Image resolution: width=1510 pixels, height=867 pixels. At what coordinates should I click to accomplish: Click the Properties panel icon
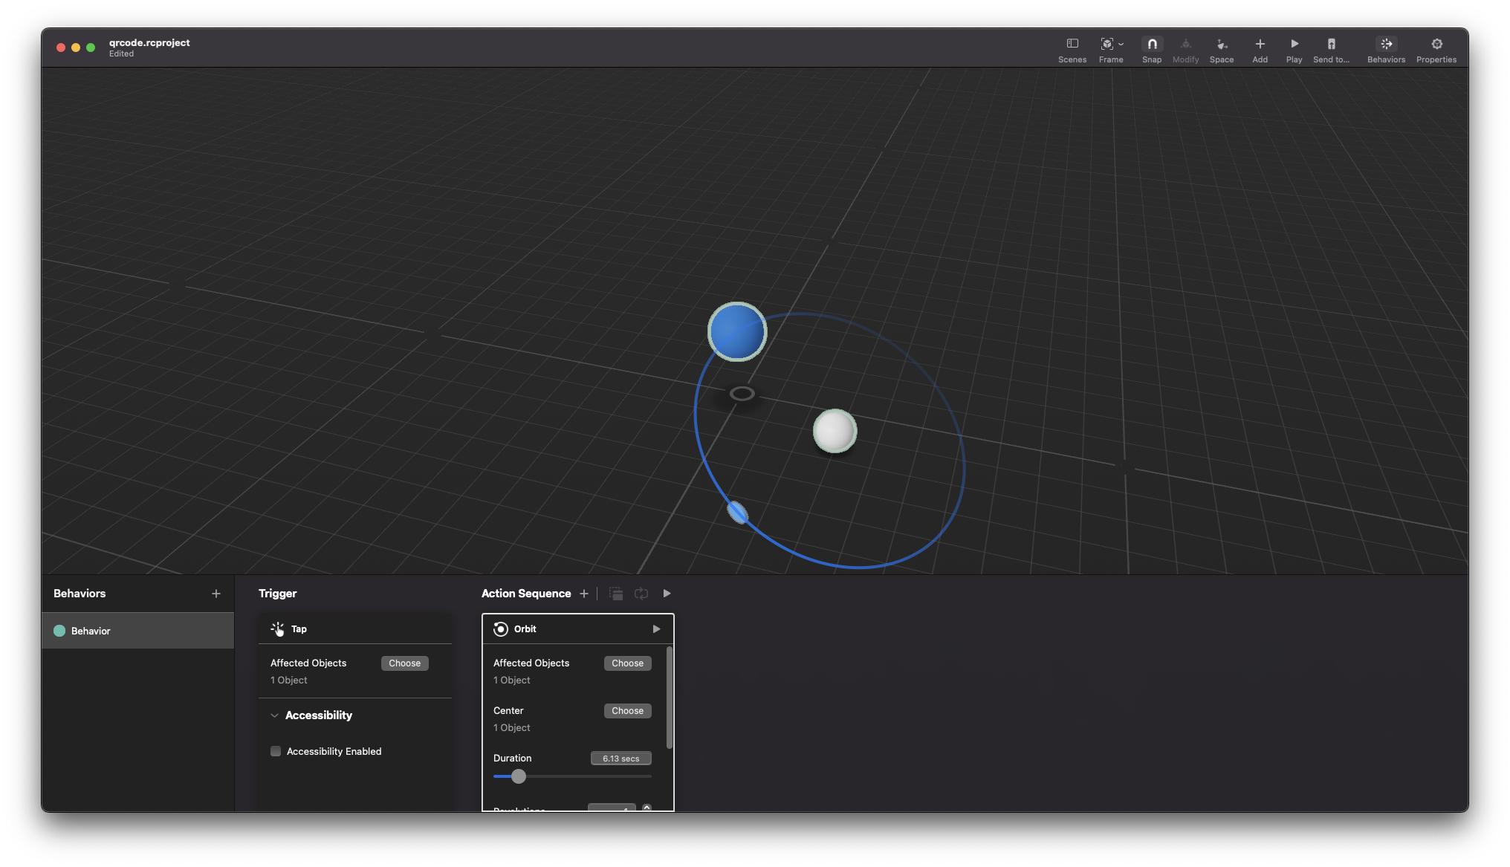pyautogui.click(x=1436, y=44)
